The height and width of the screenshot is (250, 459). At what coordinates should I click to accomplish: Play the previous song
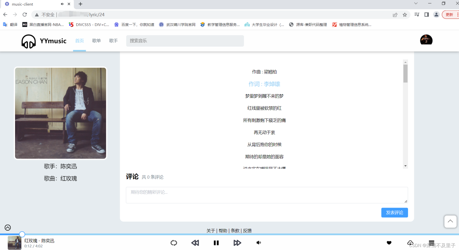pos(195,243)
